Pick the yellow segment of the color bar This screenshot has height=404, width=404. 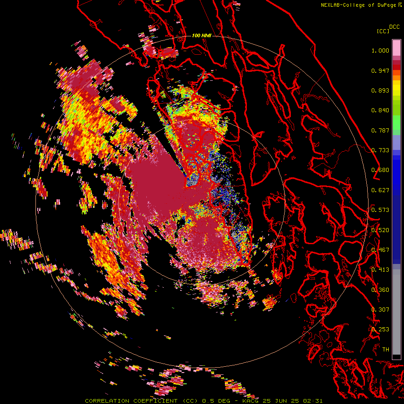[396, 88]
